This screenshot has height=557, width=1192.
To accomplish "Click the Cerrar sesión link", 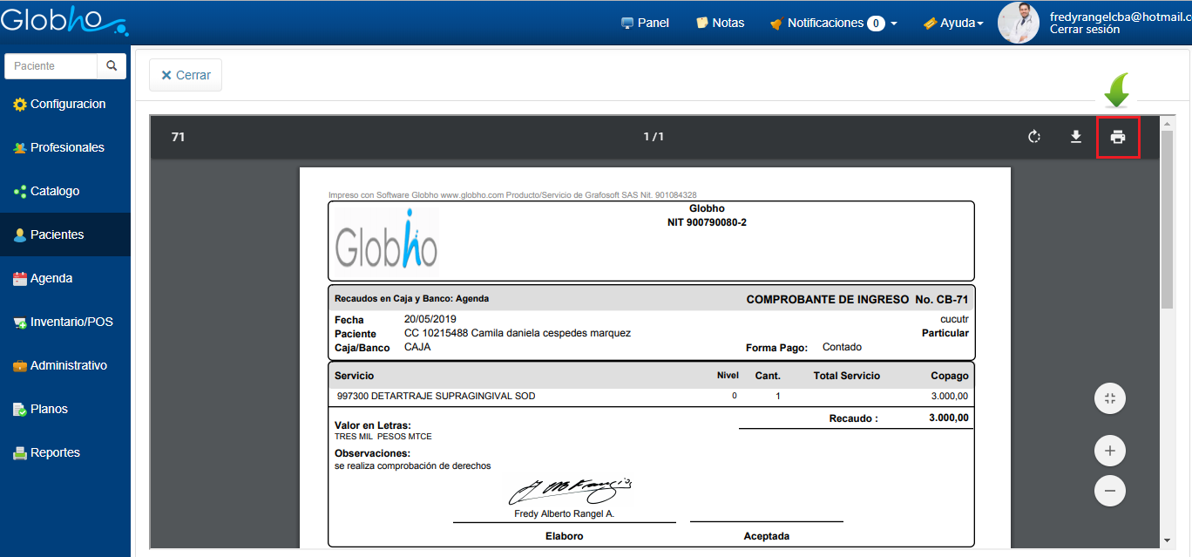I will pyautogui.click(x=1085, y=30).
